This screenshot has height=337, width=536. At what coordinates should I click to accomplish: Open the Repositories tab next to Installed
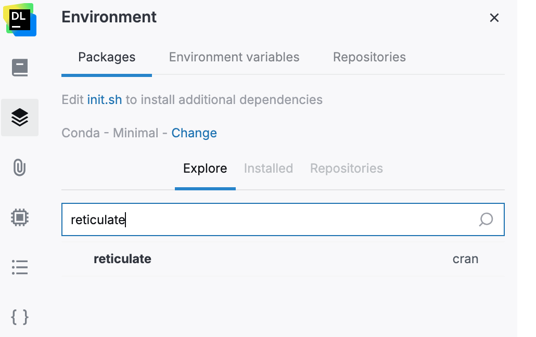coord(346,168)
